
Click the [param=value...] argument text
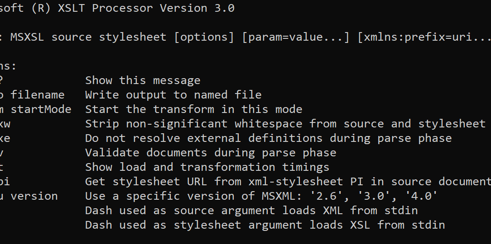296,37
